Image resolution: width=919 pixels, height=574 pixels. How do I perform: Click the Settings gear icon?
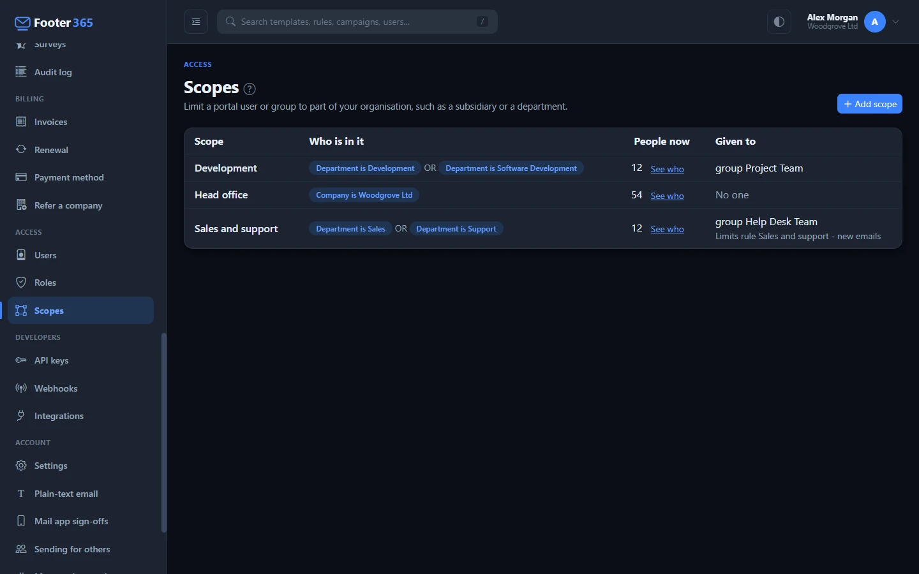(x=21, y=465)
